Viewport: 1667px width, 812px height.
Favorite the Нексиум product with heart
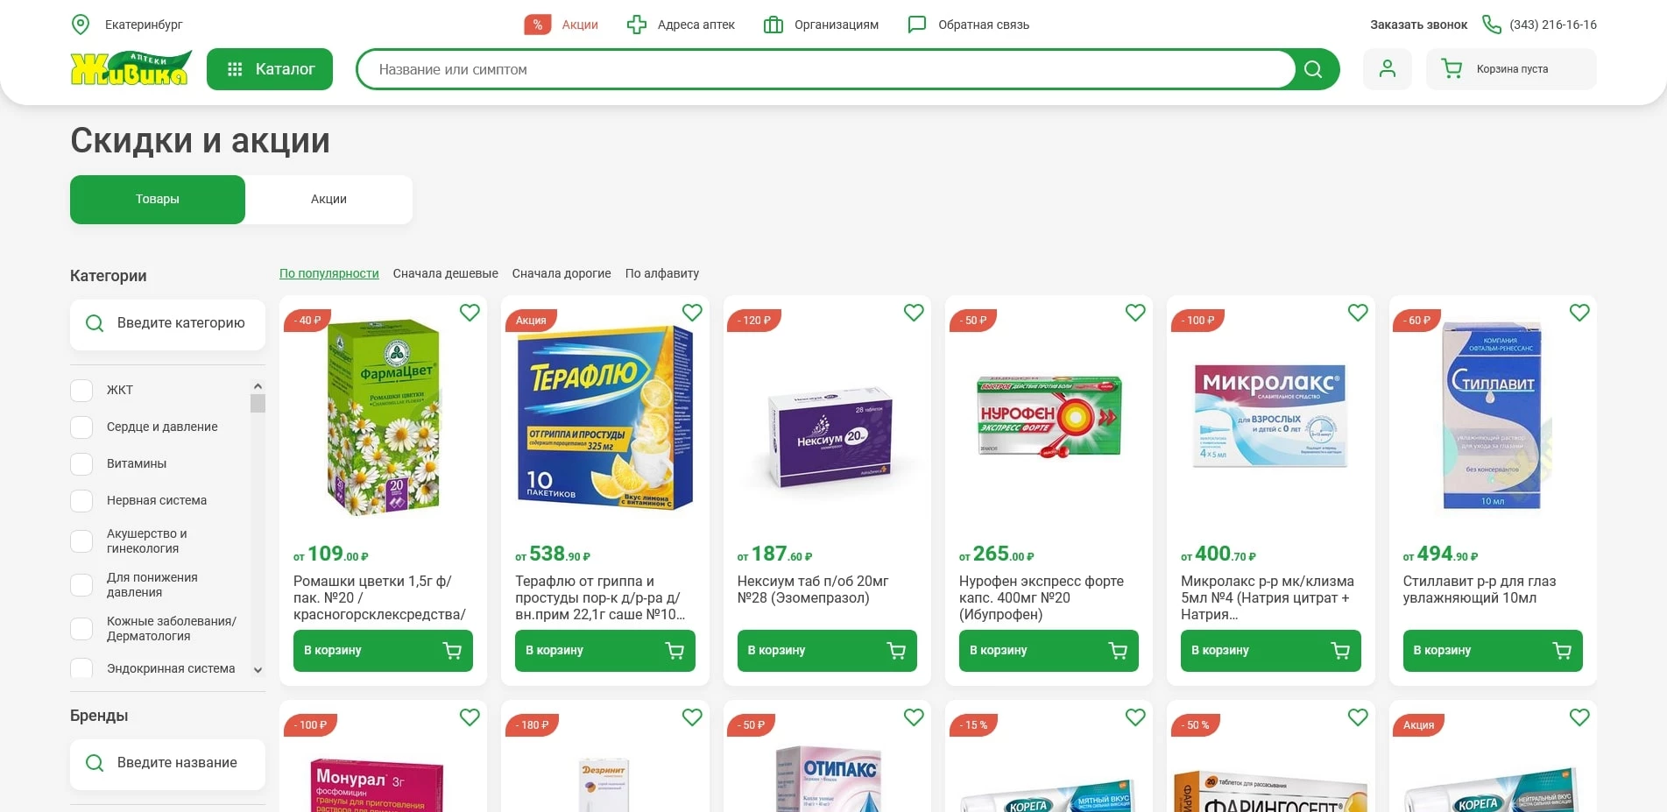pos(914,313)
